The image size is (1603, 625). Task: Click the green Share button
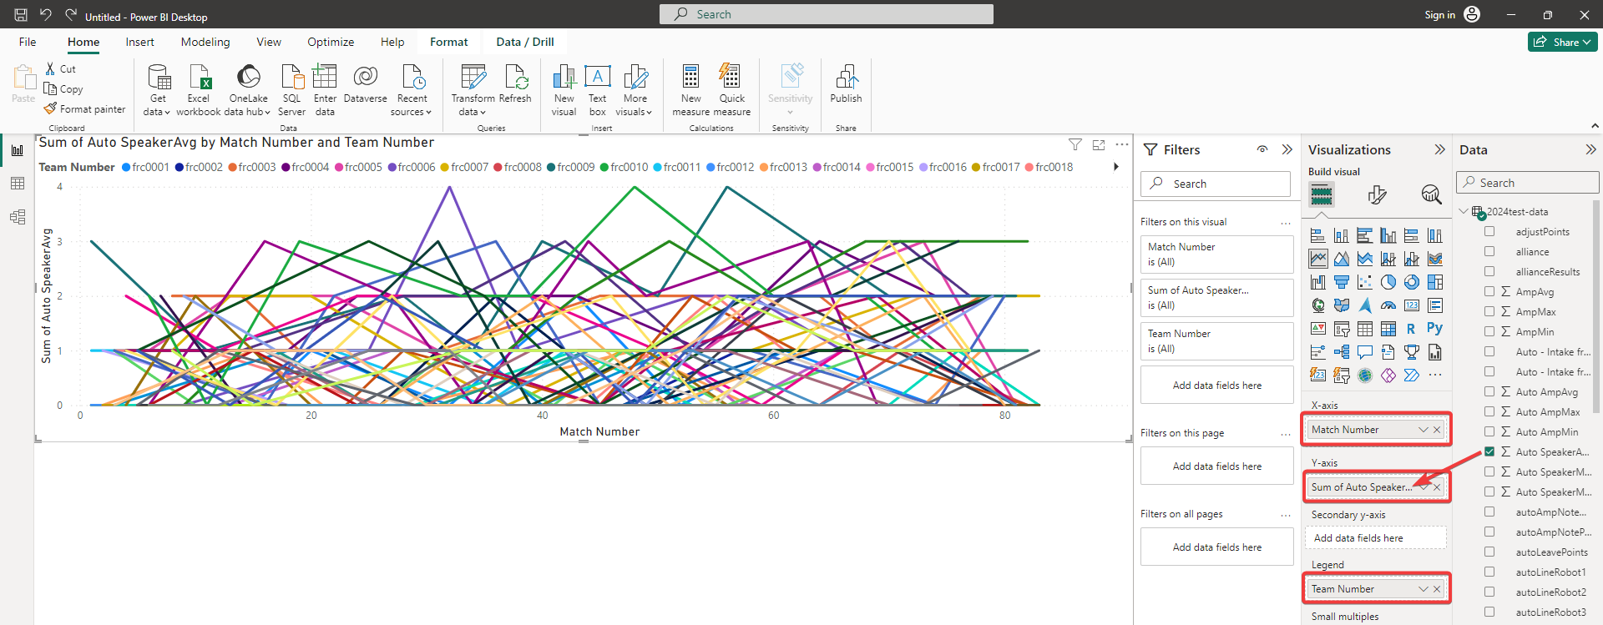pos(1563,42)
